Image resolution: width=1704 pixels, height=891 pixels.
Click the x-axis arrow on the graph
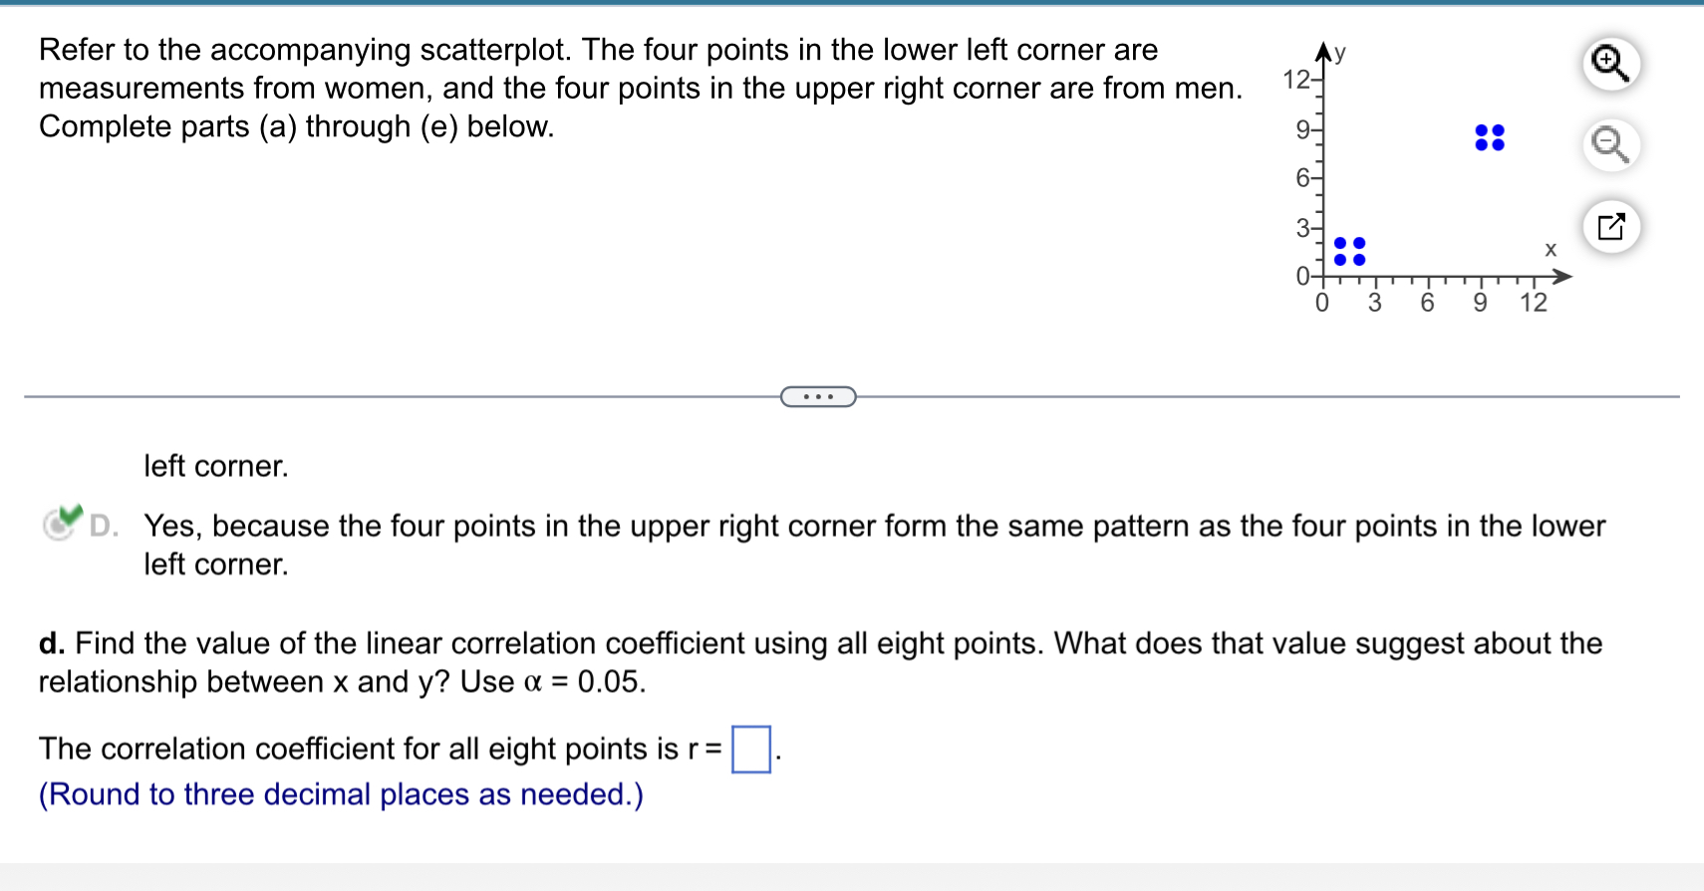tap(1567, 276)
